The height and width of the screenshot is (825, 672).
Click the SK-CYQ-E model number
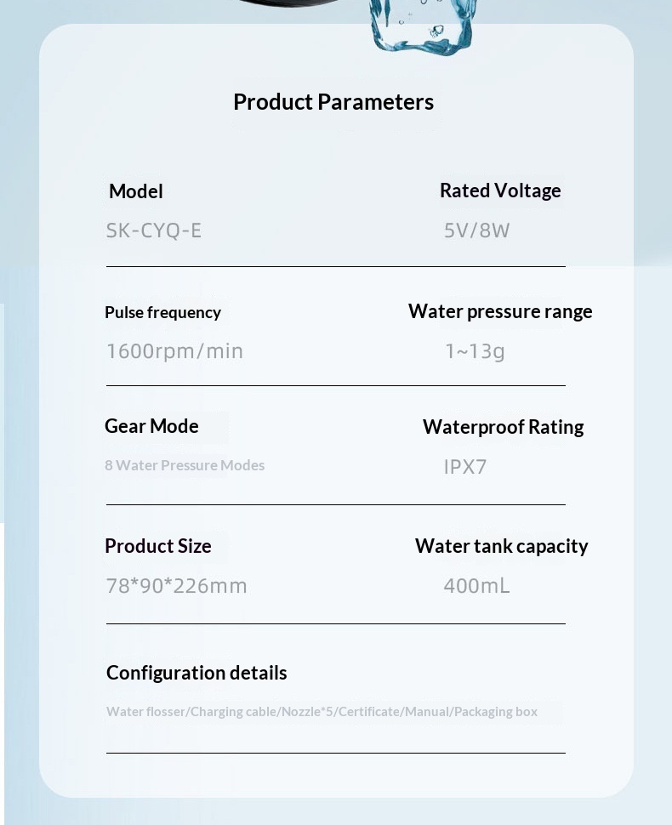[153, 230]
